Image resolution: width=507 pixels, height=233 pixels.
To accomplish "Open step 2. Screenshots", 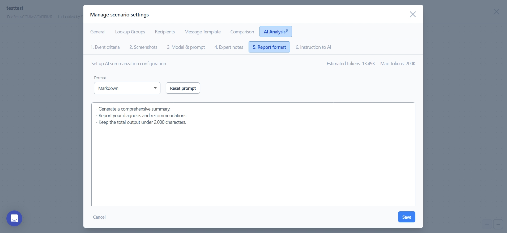I will [x=143, y=47].
